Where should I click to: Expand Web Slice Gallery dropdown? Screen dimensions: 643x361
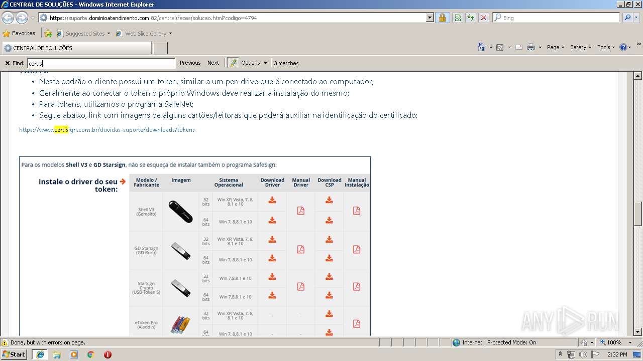170,34
